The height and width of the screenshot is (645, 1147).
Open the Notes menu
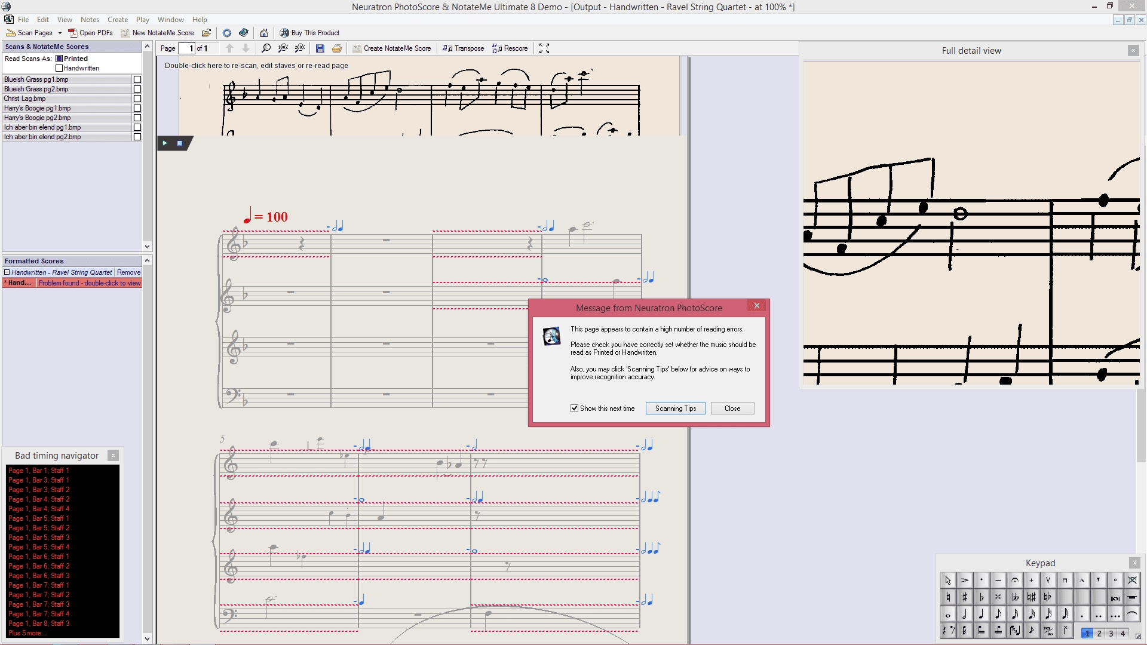tap(90, 20)
